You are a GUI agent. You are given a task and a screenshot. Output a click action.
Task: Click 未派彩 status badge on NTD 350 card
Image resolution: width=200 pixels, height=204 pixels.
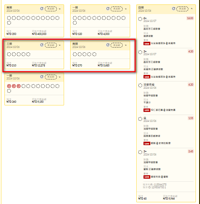point(51,9)
